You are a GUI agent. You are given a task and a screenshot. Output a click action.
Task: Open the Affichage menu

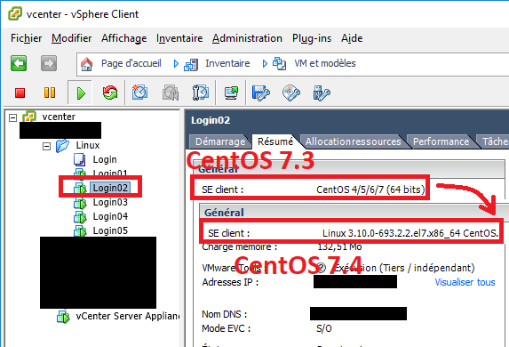click(x=123, y=38)
